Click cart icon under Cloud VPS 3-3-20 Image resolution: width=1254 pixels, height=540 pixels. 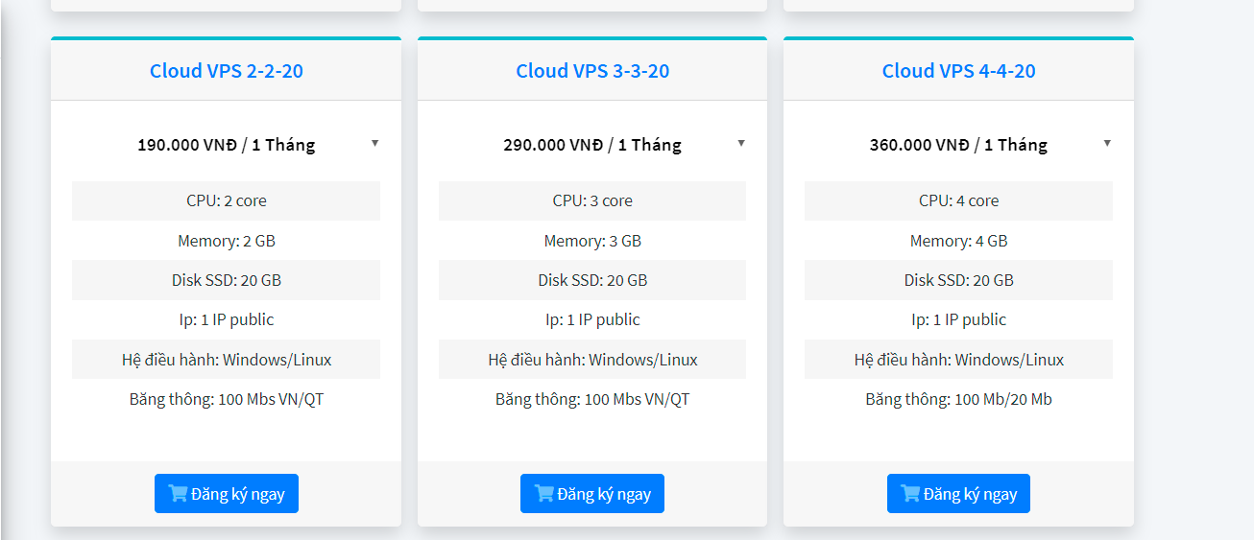[x=544, y=494]
